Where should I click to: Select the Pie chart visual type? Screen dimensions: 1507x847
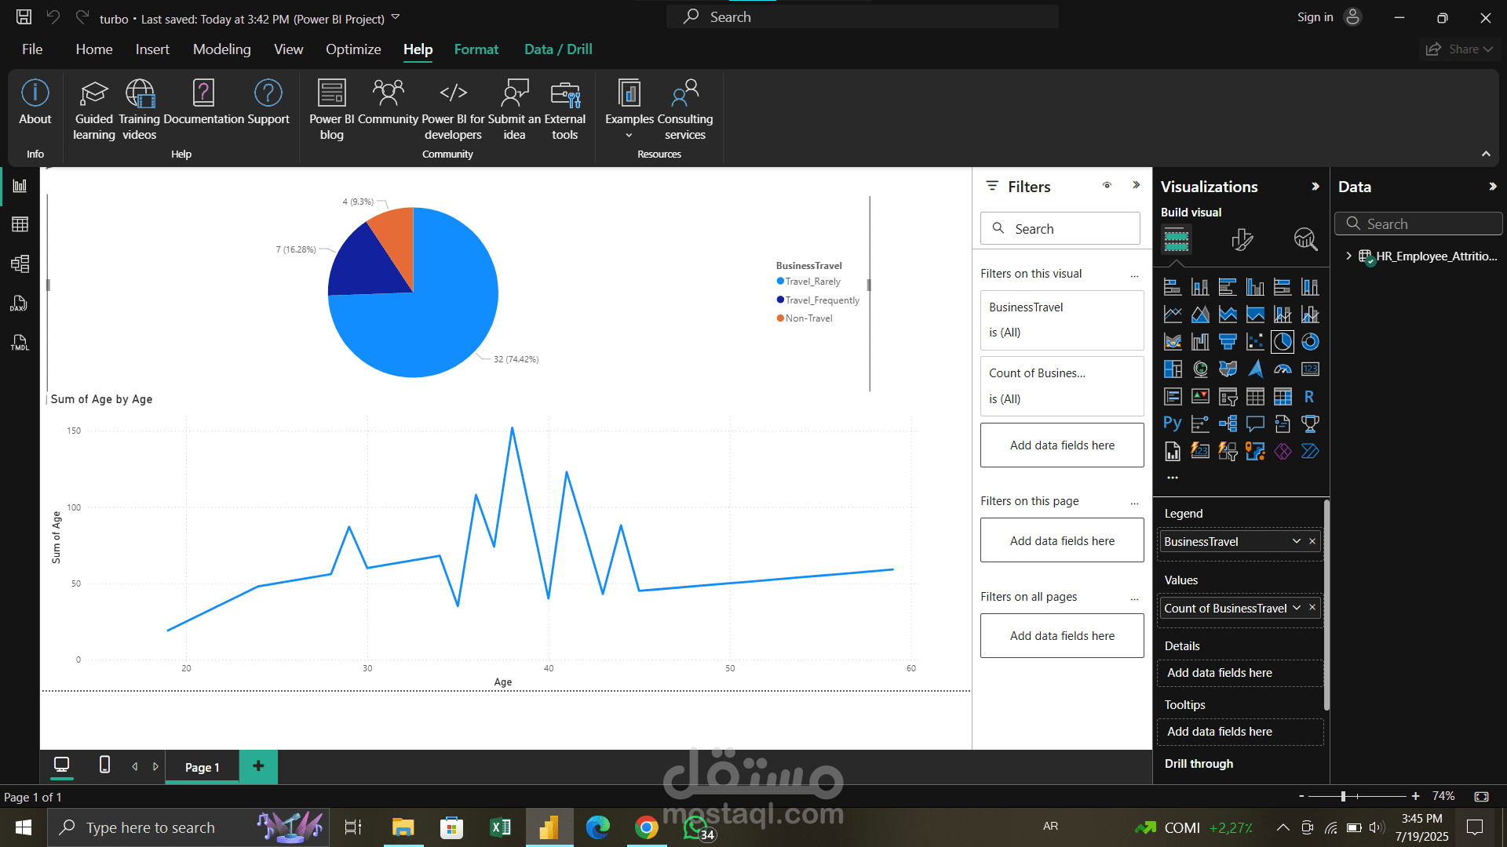click(1283, 342)
